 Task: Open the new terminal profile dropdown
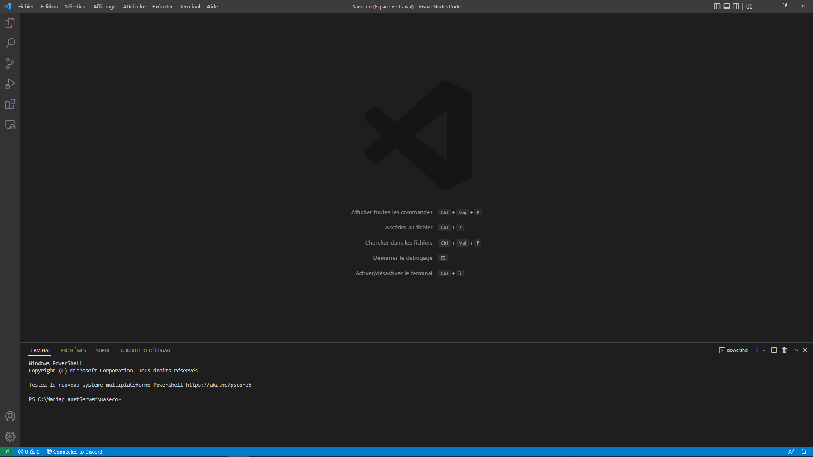click(763, 350)
